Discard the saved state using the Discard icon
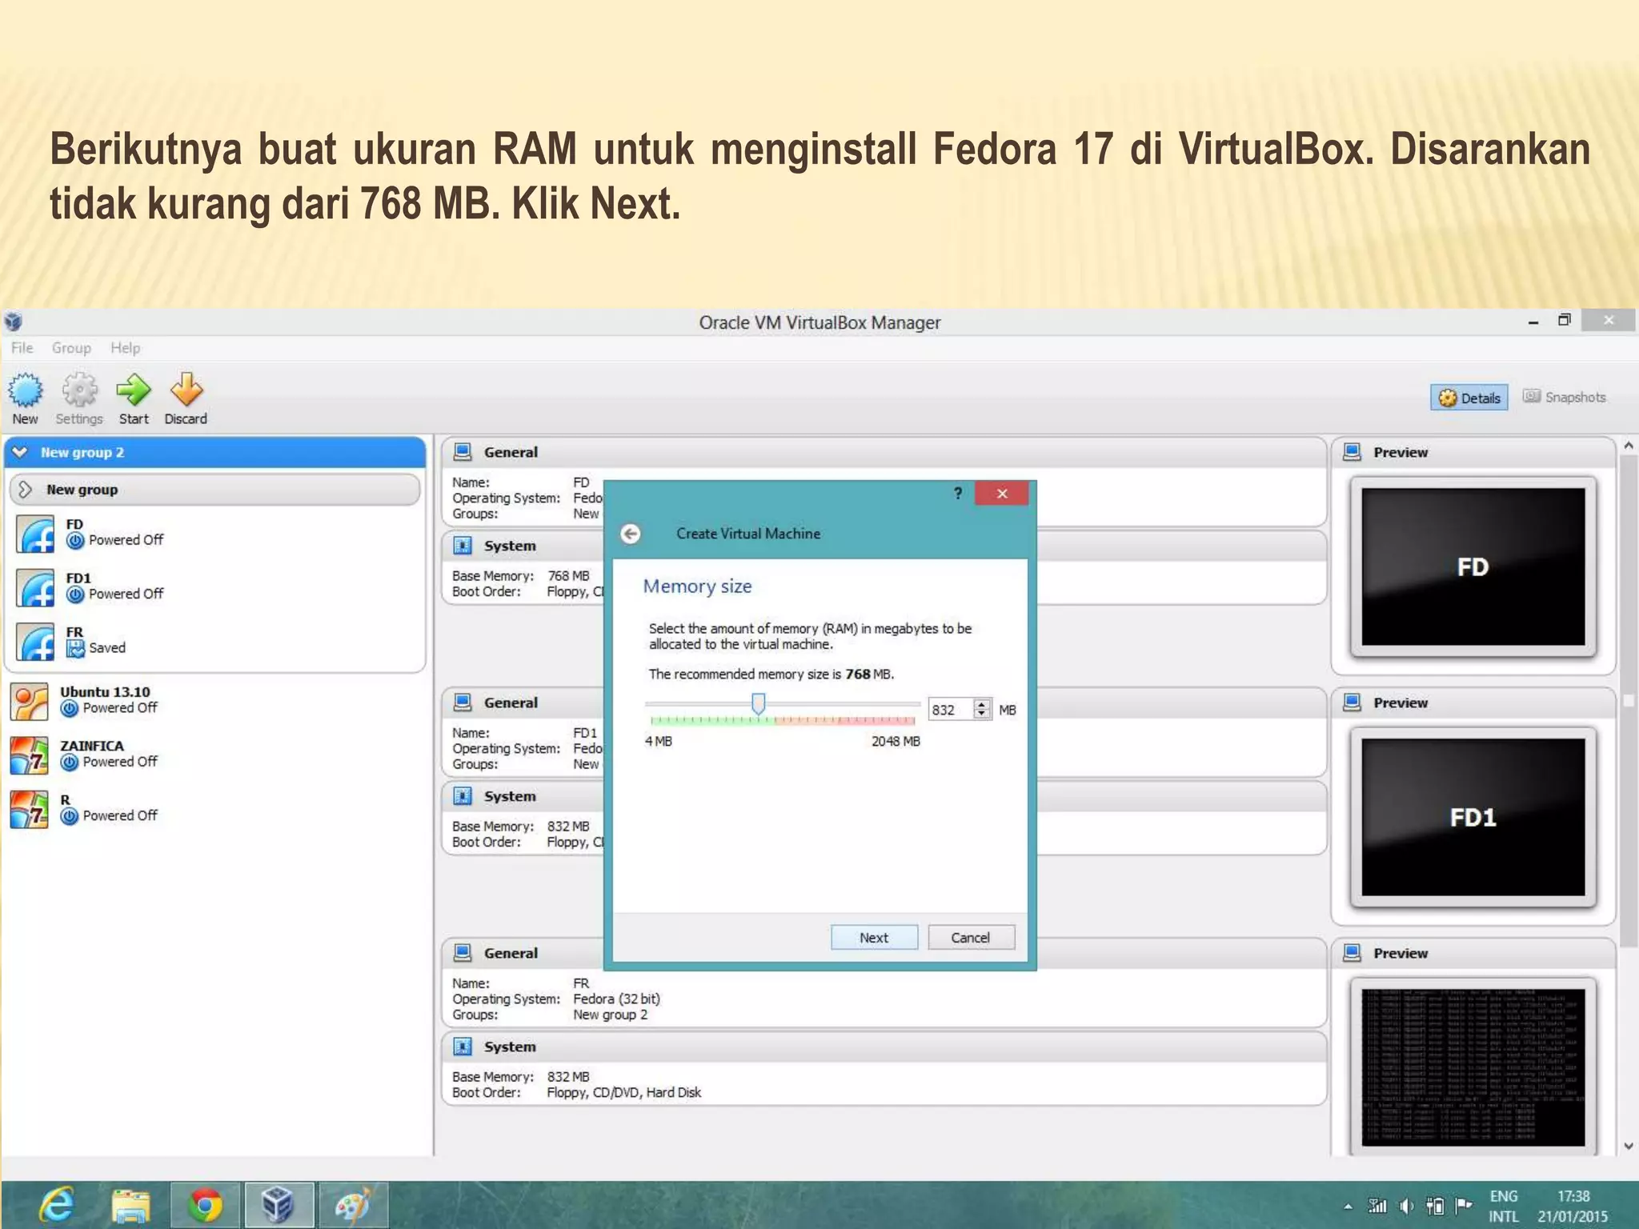This screenshot has width=1639, height=1229. click(x=186, y=398)
